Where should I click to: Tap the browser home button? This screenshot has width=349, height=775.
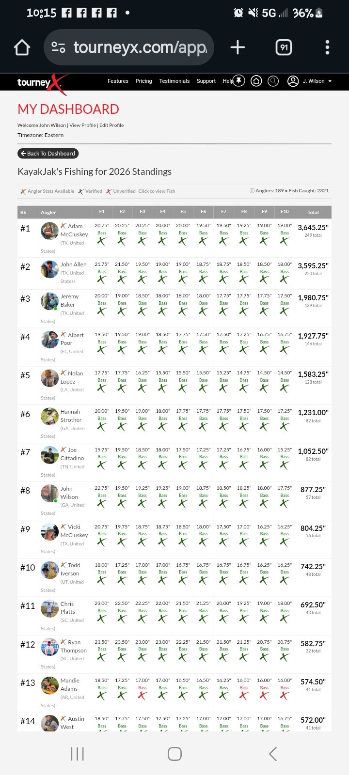22,47
